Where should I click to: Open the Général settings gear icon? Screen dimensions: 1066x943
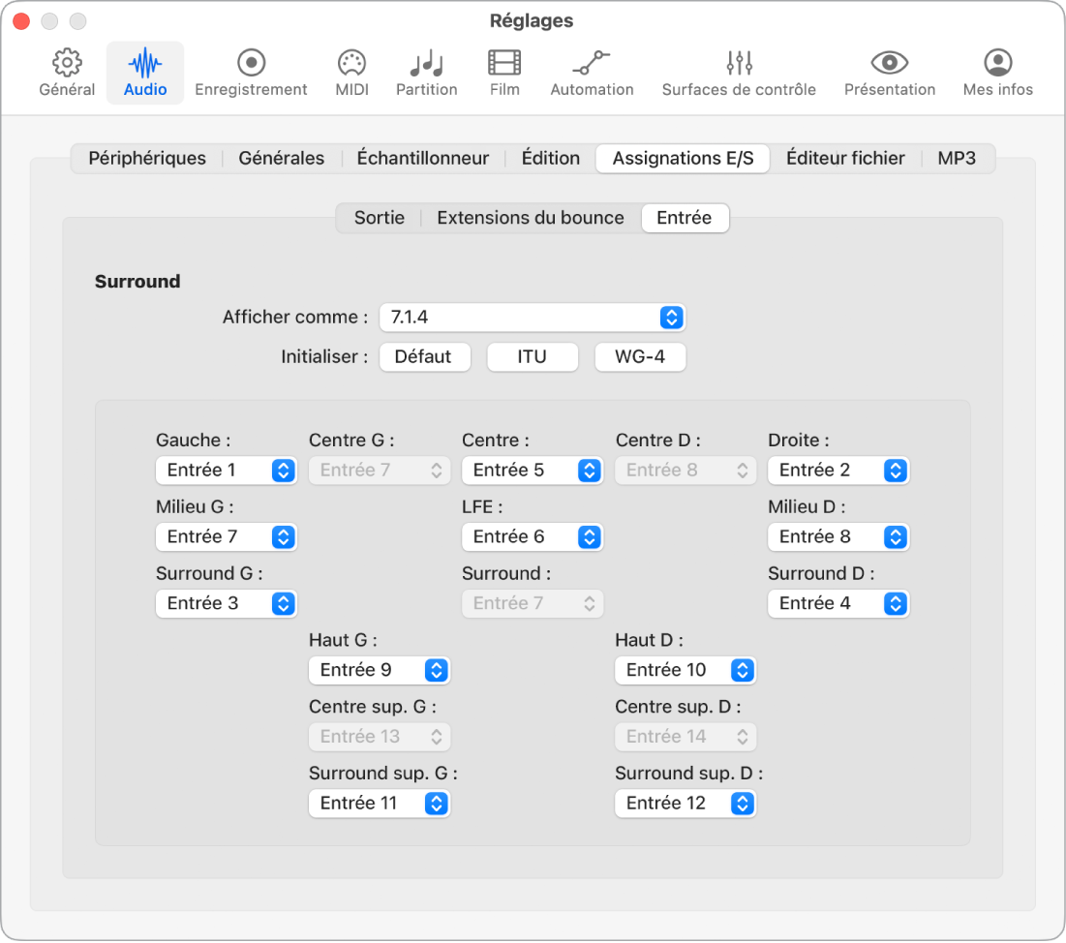point(67,64)
